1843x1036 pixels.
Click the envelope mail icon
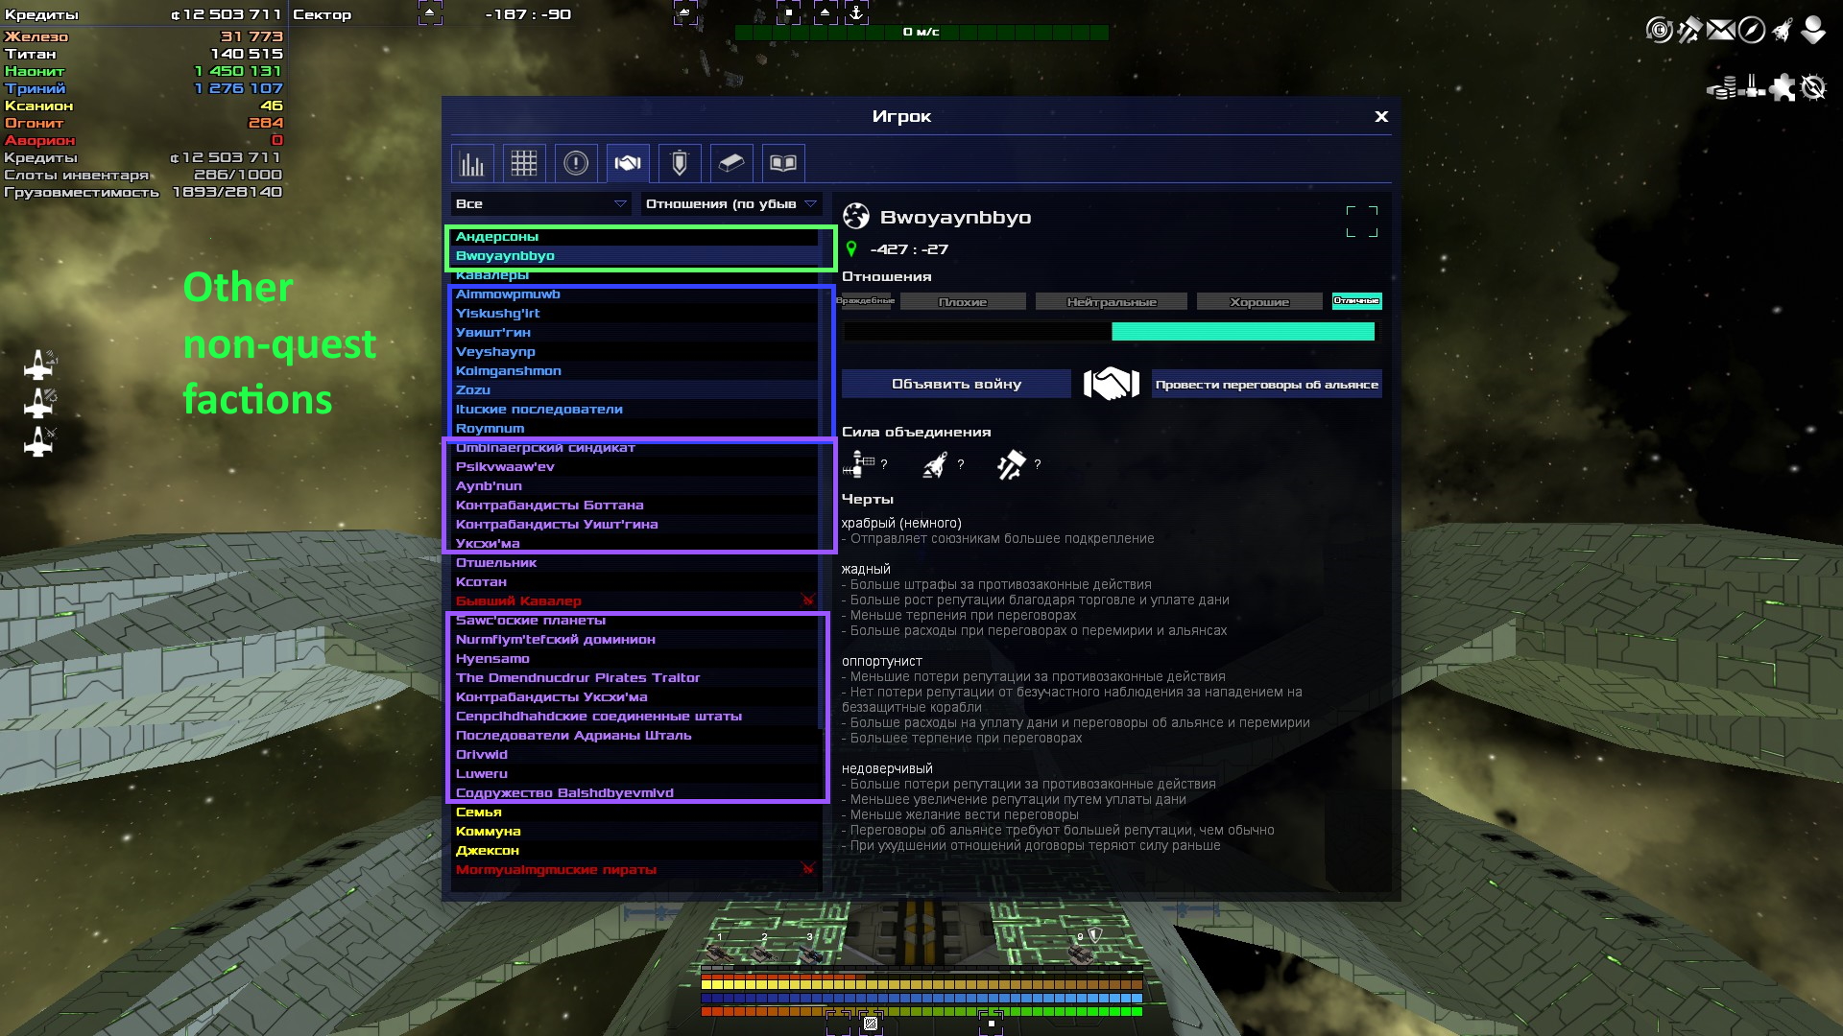(x=1720, y=31)
